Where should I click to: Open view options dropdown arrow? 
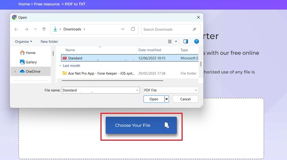click(x=176, y=42)
